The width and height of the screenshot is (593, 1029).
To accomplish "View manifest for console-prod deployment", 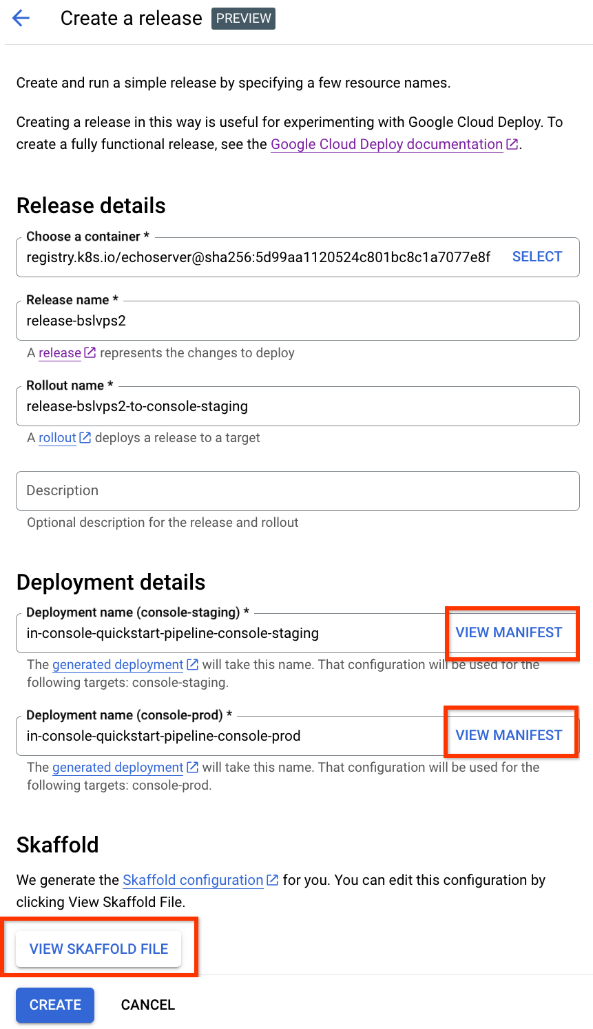I will (x=510, y=735).
